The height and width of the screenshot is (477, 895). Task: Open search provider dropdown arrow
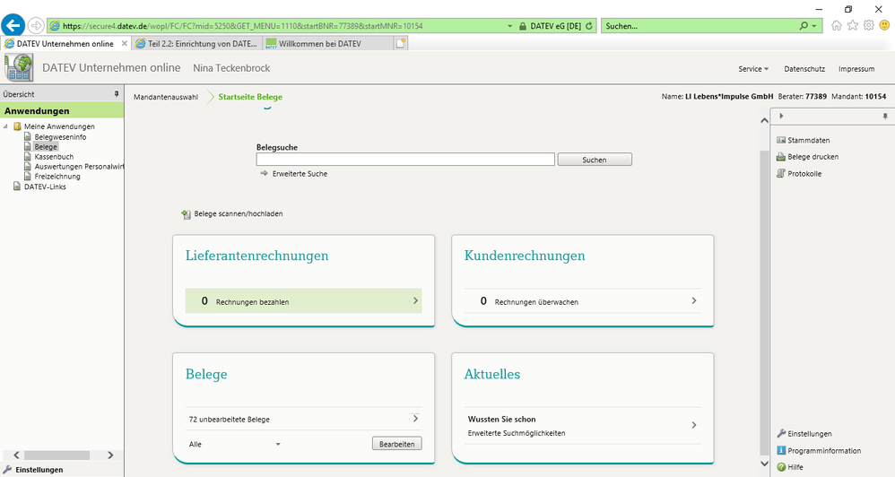pos(814,26)
